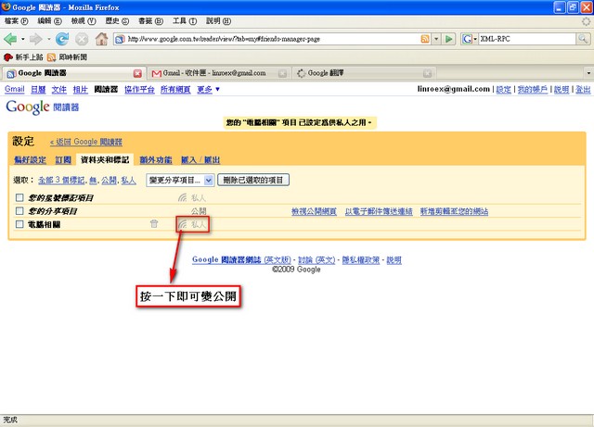Select 全部 3 個標記 link
This screenshot has width=594, height=427.
click(x=61, y=180)
